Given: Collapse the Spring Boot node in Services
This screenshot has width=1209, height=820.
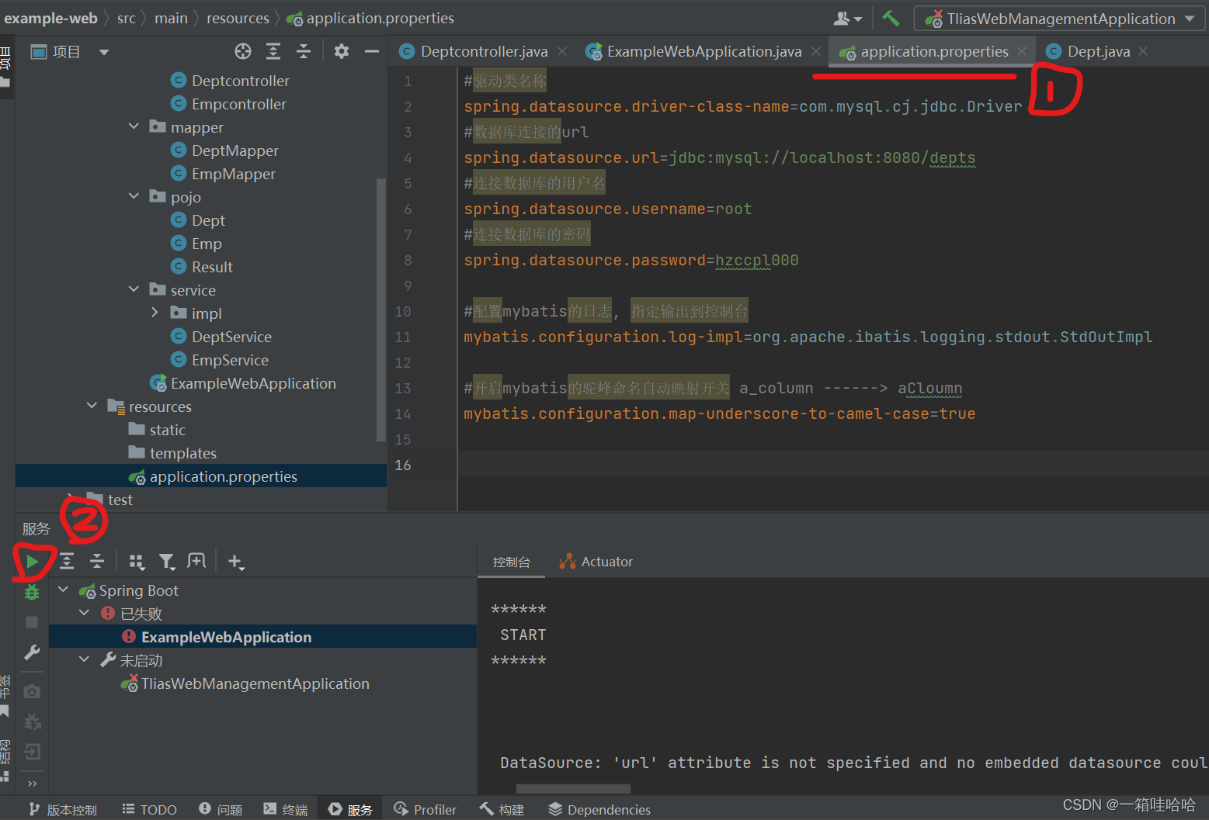Looking at the screenshot, I should coord(63,590).
